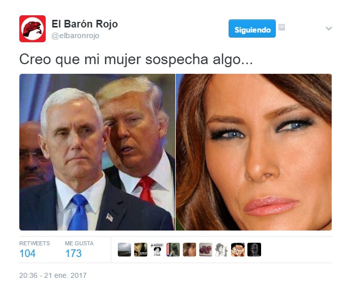
Task: Click the 20:36 - 21 ene. 2017 timestamp
Action: coord(53,275)
